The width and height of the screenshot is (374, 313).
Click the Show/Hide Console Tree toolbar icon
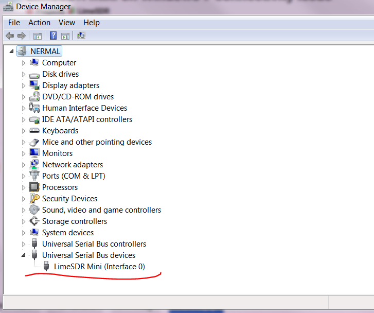click(38, 36)
